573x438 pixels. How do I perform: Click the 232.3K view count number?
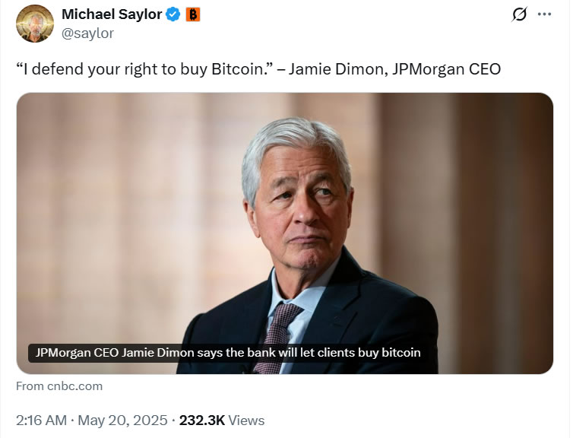[x=201, y=420]
